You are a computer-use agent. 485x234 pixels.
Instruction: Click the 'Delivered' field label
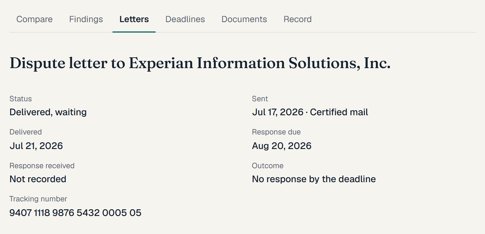[26, 132]
